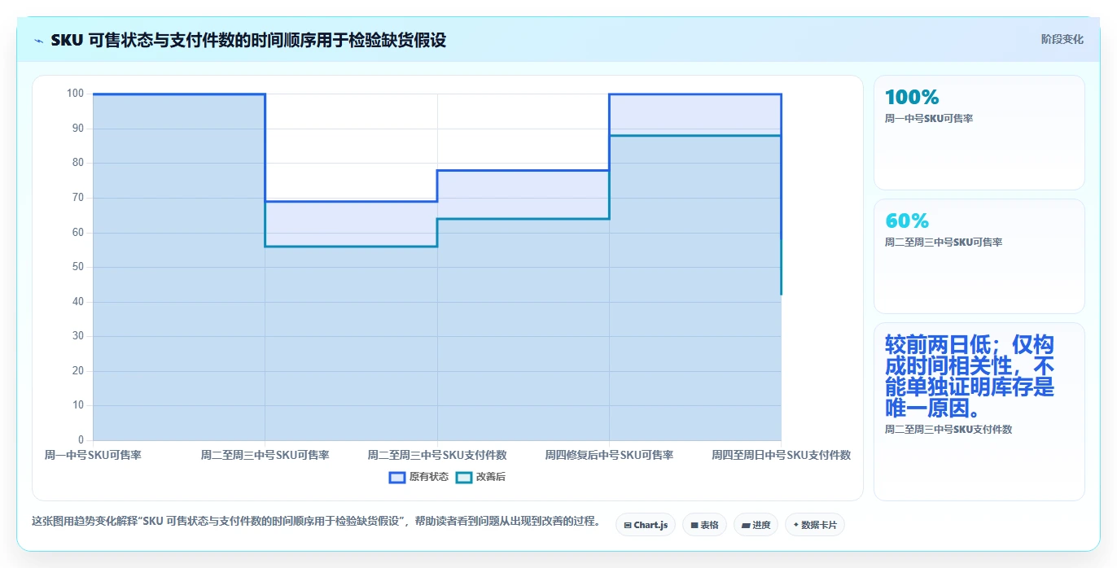Click the 60% value text
The image size is (1117, 568).
[907, 221]
